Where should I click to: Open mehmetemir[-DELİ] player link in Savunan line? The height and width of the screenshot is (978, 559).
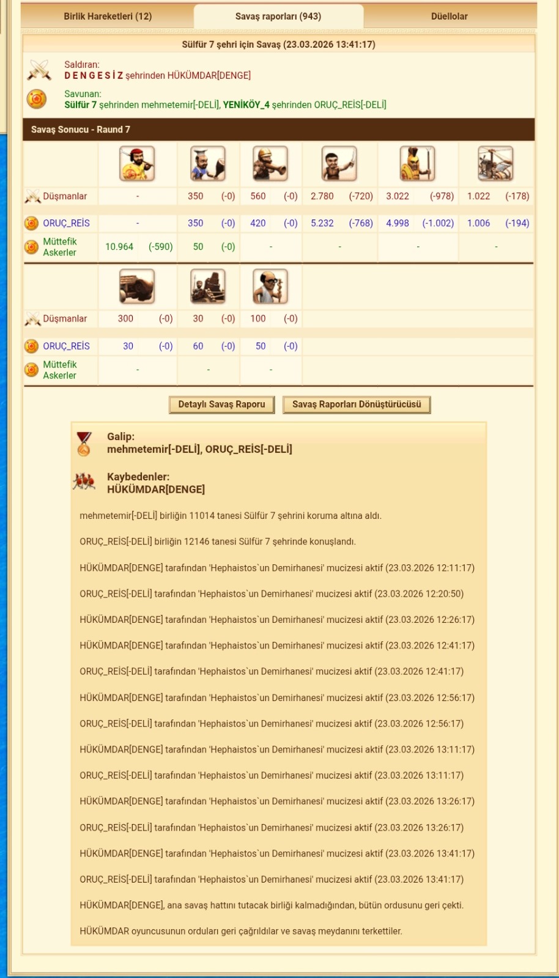click(180, 105)
